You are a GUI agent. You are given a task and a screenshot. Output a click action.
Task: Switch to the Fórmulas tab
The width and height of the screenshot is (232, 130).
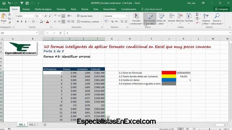point(61,9)
